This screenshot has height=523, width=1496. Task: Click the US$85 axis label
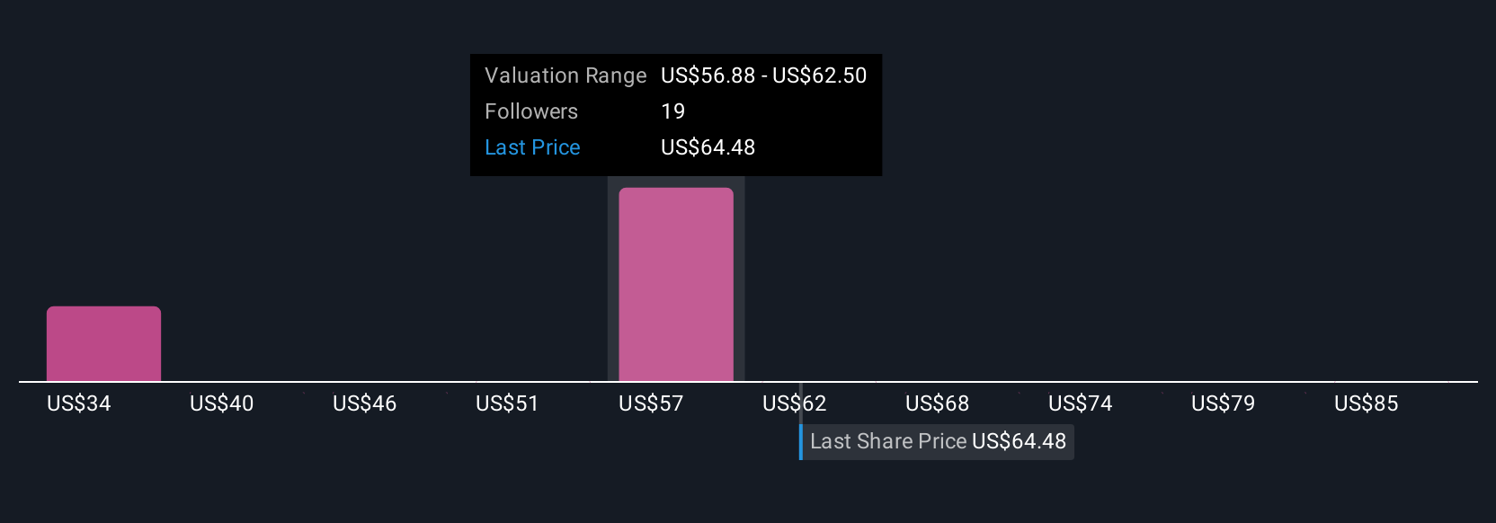coord(1366,403)
